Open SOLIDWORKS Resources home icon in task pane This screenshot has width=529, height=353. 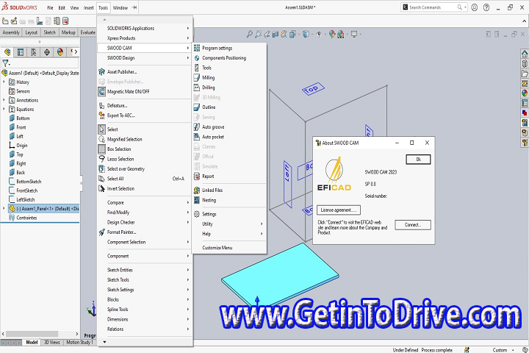pos(525,54)
